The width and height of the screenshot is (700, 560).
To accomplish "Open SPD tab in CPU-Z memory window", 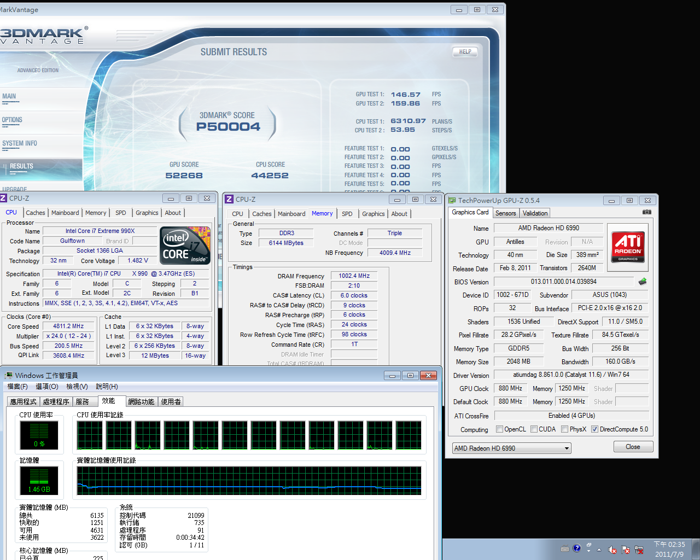I will (347, 214).
